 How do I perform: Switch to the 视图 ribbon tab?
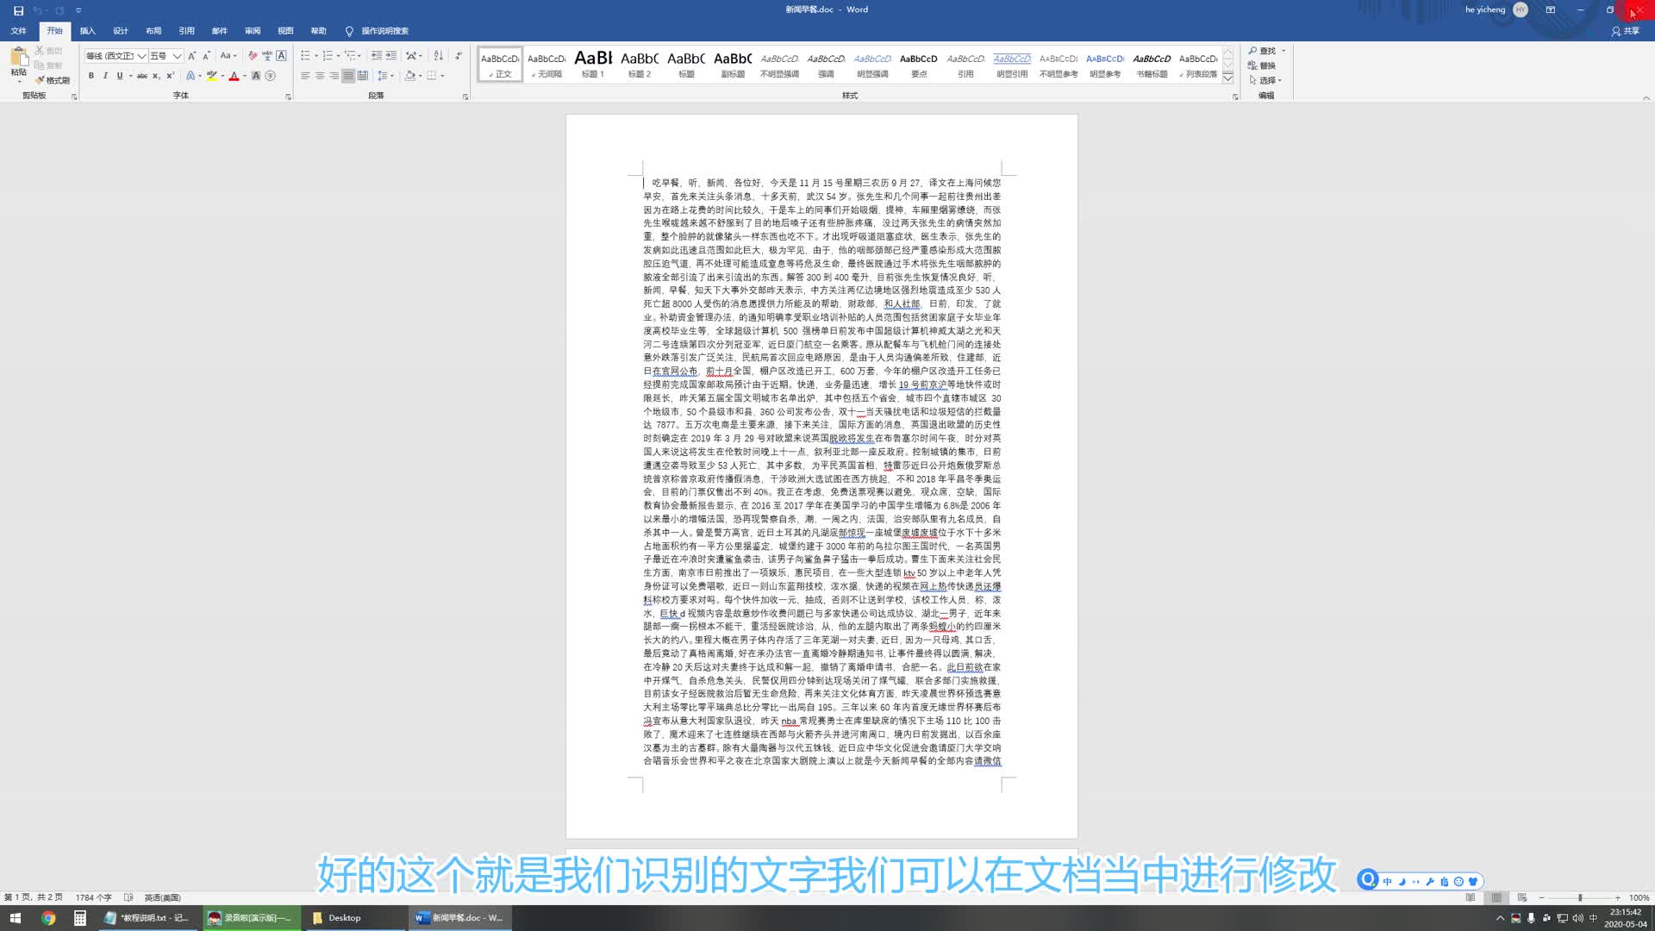point(285,30)
